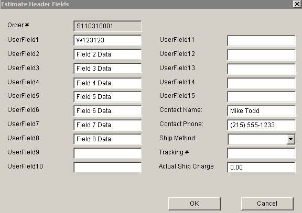This screenshot has width=302, height=213.
Task: Click the OK button
Action: [x=194, y=204]
